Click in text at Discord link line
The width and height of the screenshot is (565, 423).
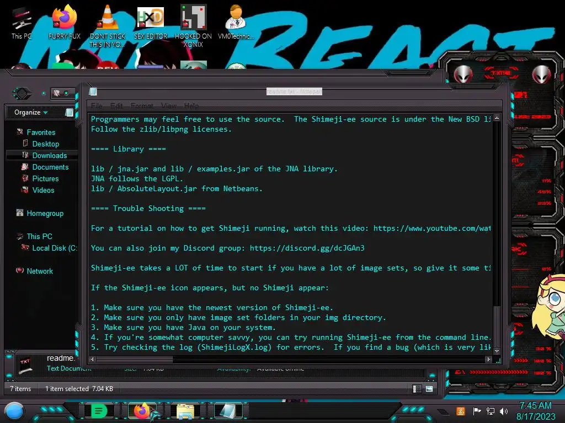click(x=228, y=248)
